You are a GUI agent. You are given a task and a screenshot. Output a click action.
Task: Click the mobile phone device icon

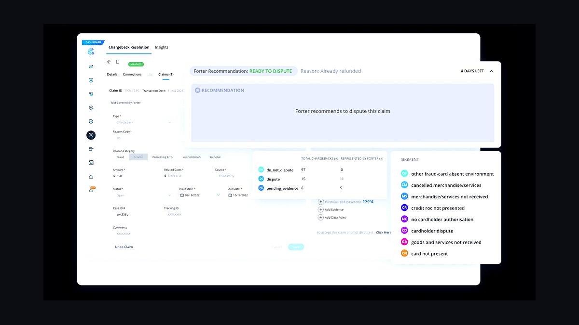(x=118, y=62)
